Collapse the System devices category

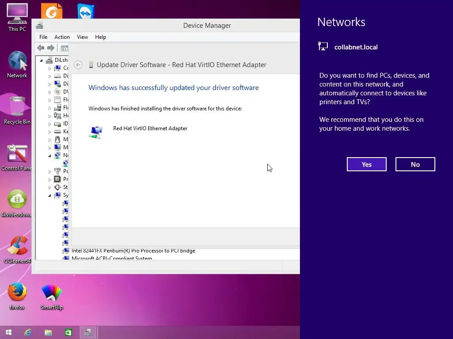tap(50, 196)
